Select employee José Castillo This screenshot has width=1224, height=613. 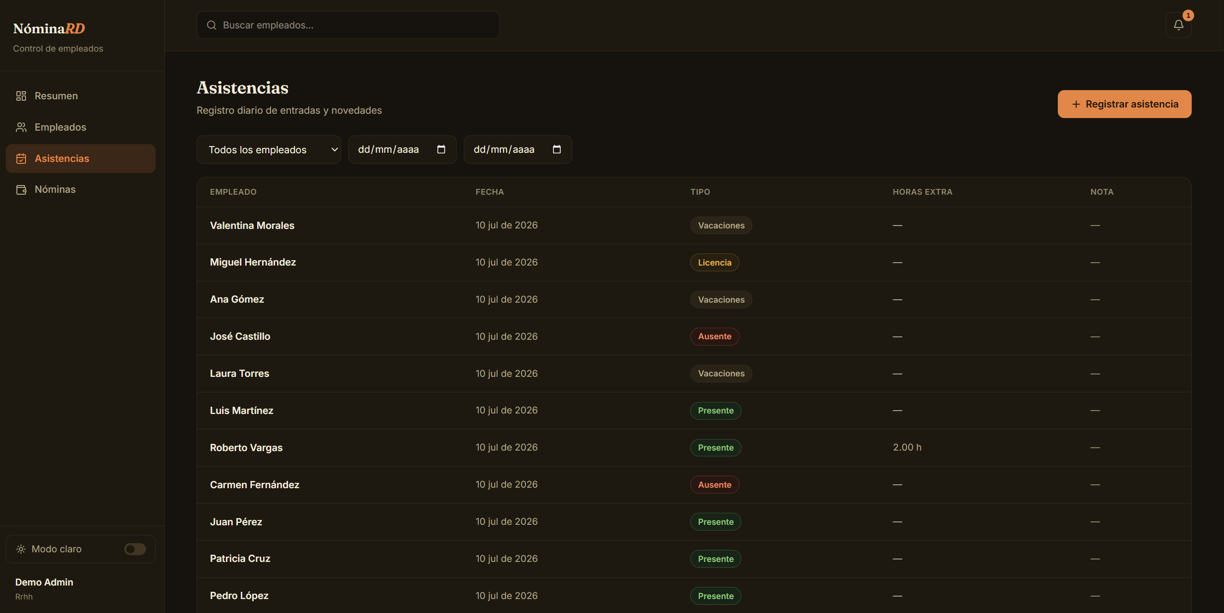point(240,336)
